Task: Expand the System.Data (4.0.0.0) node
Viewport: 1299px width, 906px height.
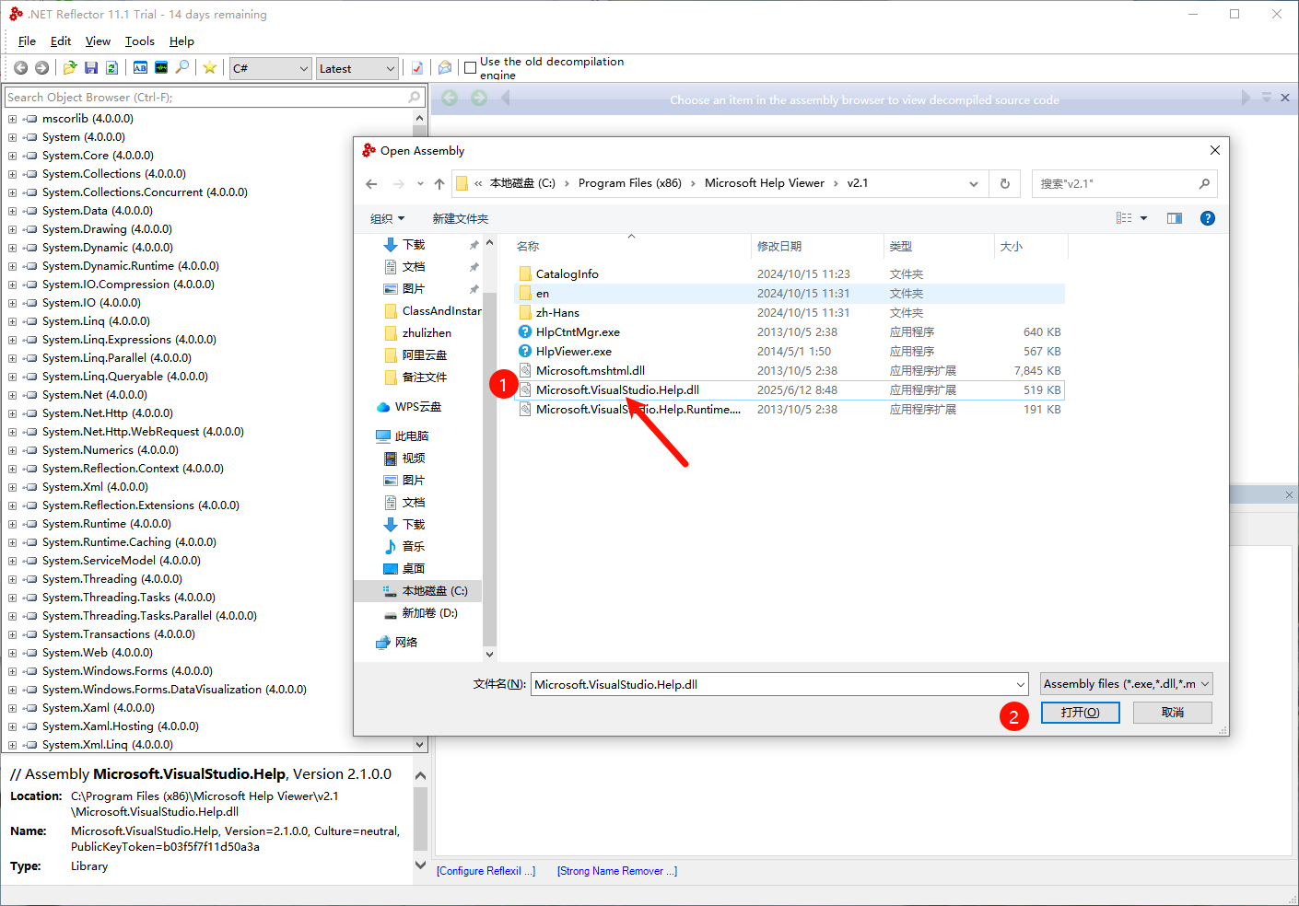Action: [x=13, y=211]
